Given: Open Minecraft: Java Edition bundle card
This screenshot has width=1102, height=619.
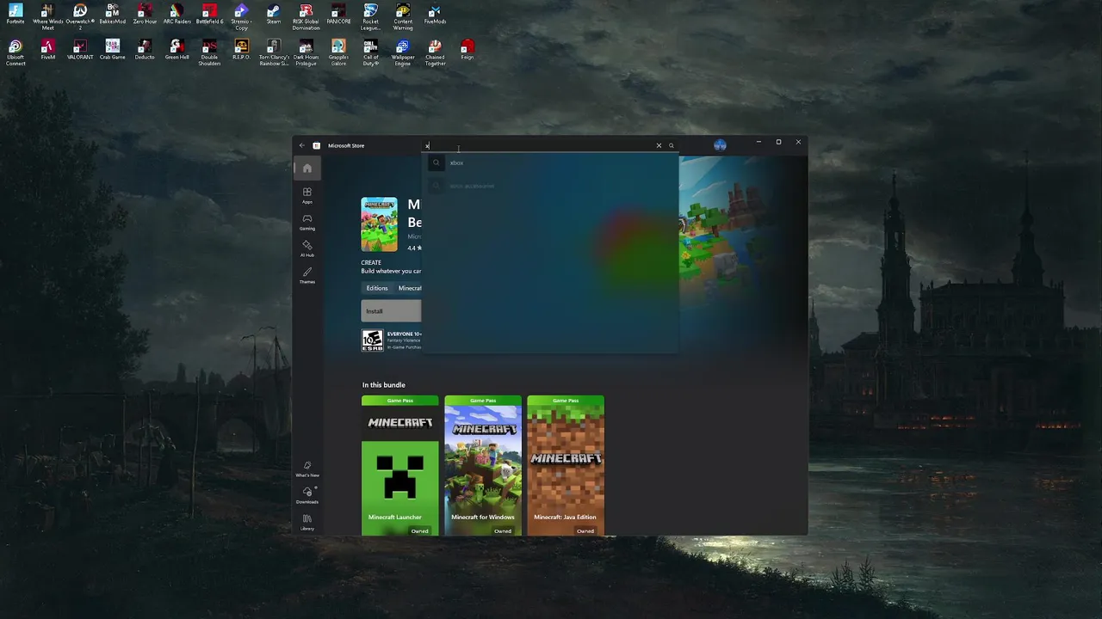Looking at the screenshot, I should pos(566,465).
